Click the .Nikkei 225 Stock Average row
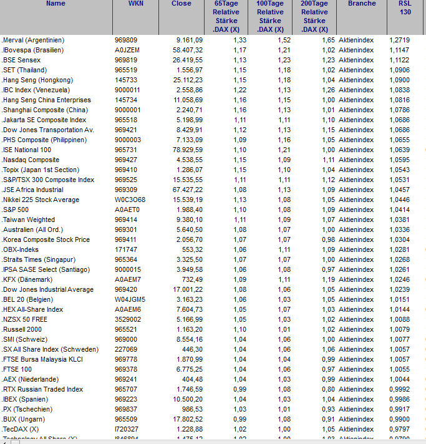Viewport: 426px width, 444px height. point(41,200)
